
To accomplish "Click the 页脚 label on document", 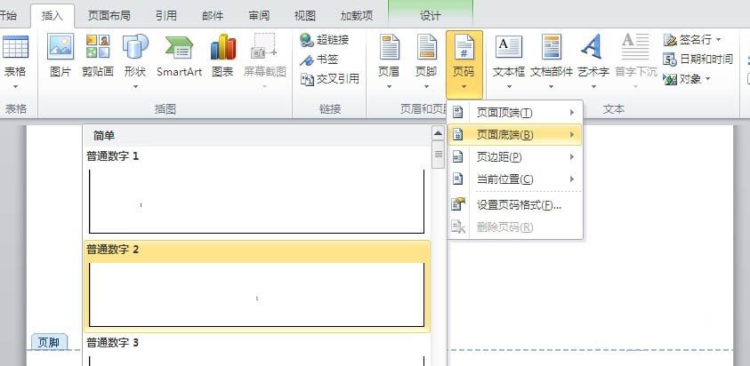I will [x=49, y=342].
